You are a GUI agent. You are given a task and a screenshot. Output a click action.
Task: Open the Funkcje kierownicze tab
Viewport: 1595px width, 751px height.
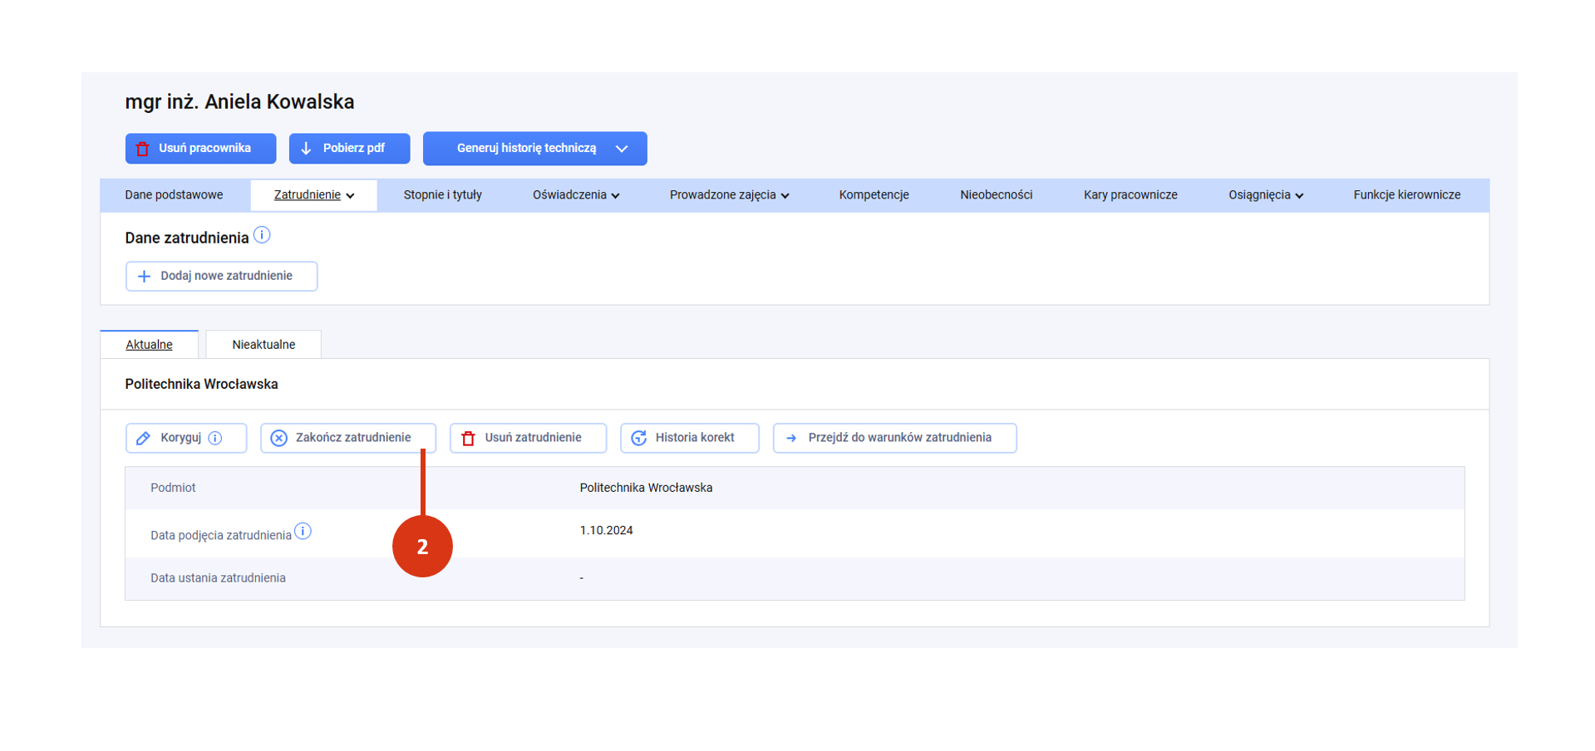(x=1406, y=195)
